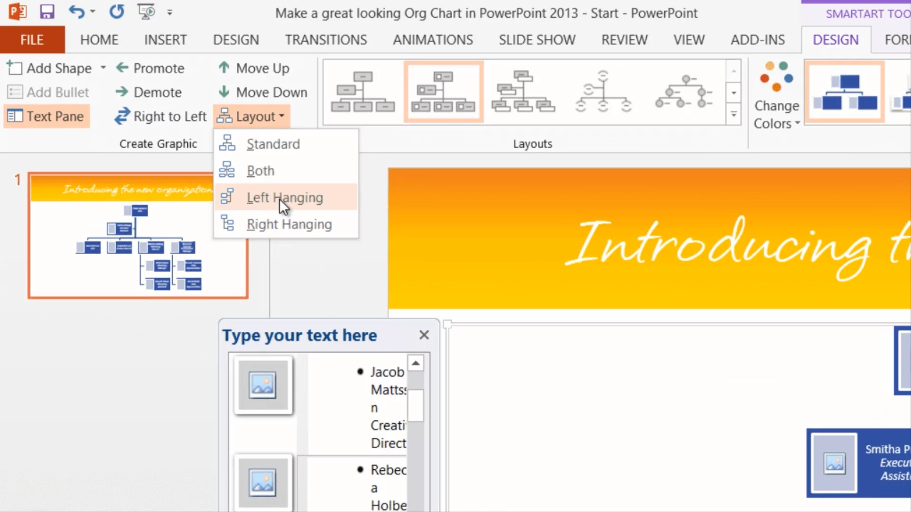The image size is (911, 512).
Task: Click the Repeat action icon
Action: 117,11
